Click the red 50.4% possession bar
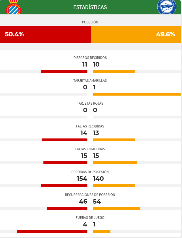This screenshot has height=238, width=182. 45,34
